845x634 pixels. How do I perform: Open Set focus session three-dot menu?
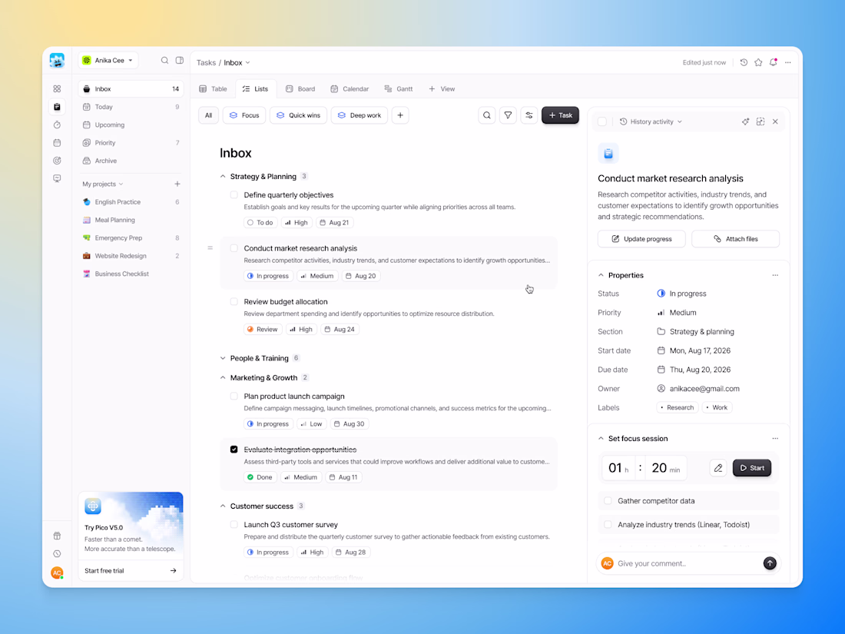pos(775,439)
